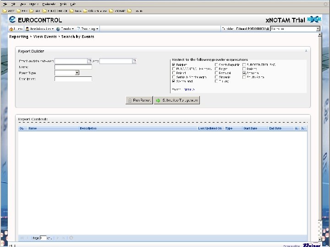The width and height of the screenshot is (330, 247).
Task: Click the Pulsar logo in the footer
Action: pyautogui.click(x=312, y=245)
